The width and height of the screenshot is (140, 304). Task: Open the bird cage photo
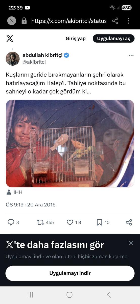70,144
